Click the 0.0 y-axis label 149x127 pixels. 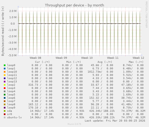pos(13,24)
